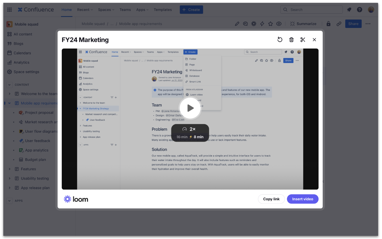Copy a link to the Loom video

[271, 199]
